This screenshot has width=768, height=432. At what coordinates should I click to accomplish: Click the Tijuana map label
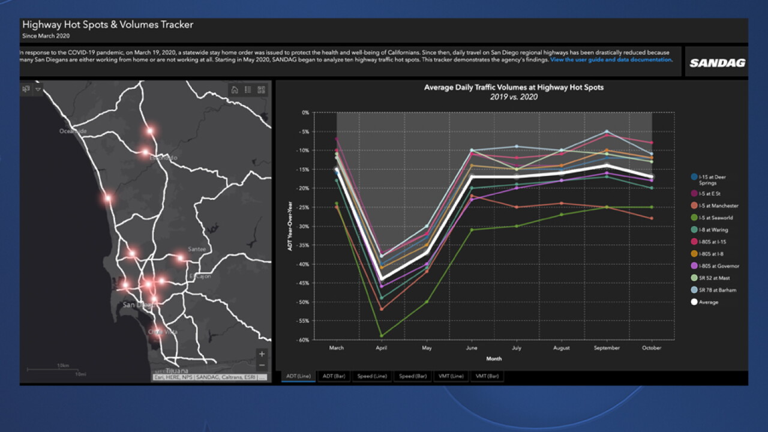pos(176,370)
